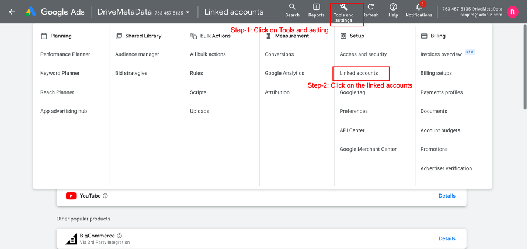Open the Reports icon
Viewport: 528px width, 249px height.
(x=317, y=7)
